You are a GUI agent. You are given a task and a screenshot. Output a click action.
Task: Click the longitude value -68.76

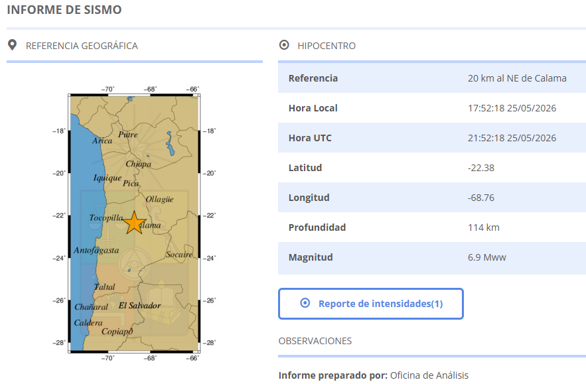coord(481,198)
